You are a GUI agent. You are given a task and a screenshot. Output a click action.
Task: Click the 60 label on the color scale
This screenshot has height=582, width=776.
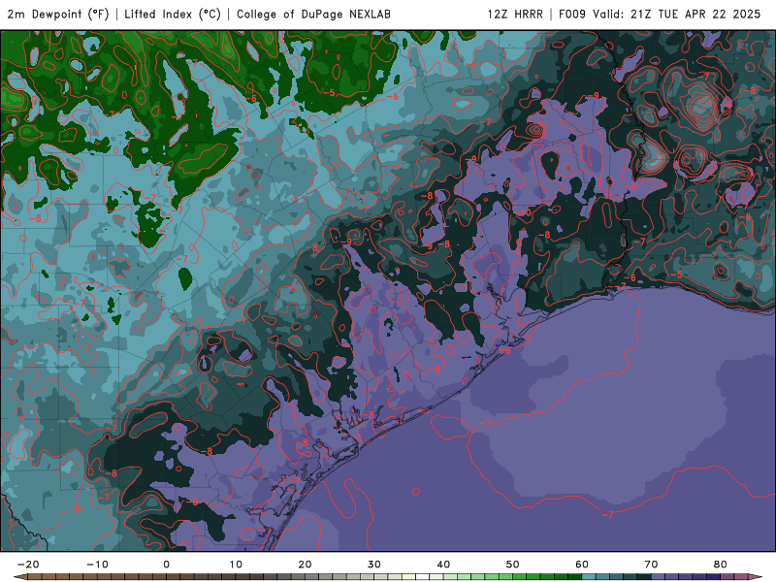(x=582, y=565)
